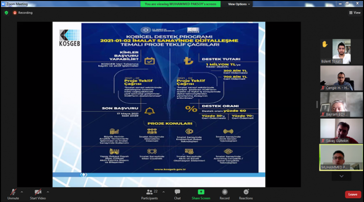Select Cengiz H.'s video thumbnail
This screenshot has height=202, width=364.
[x=341, y=78]
